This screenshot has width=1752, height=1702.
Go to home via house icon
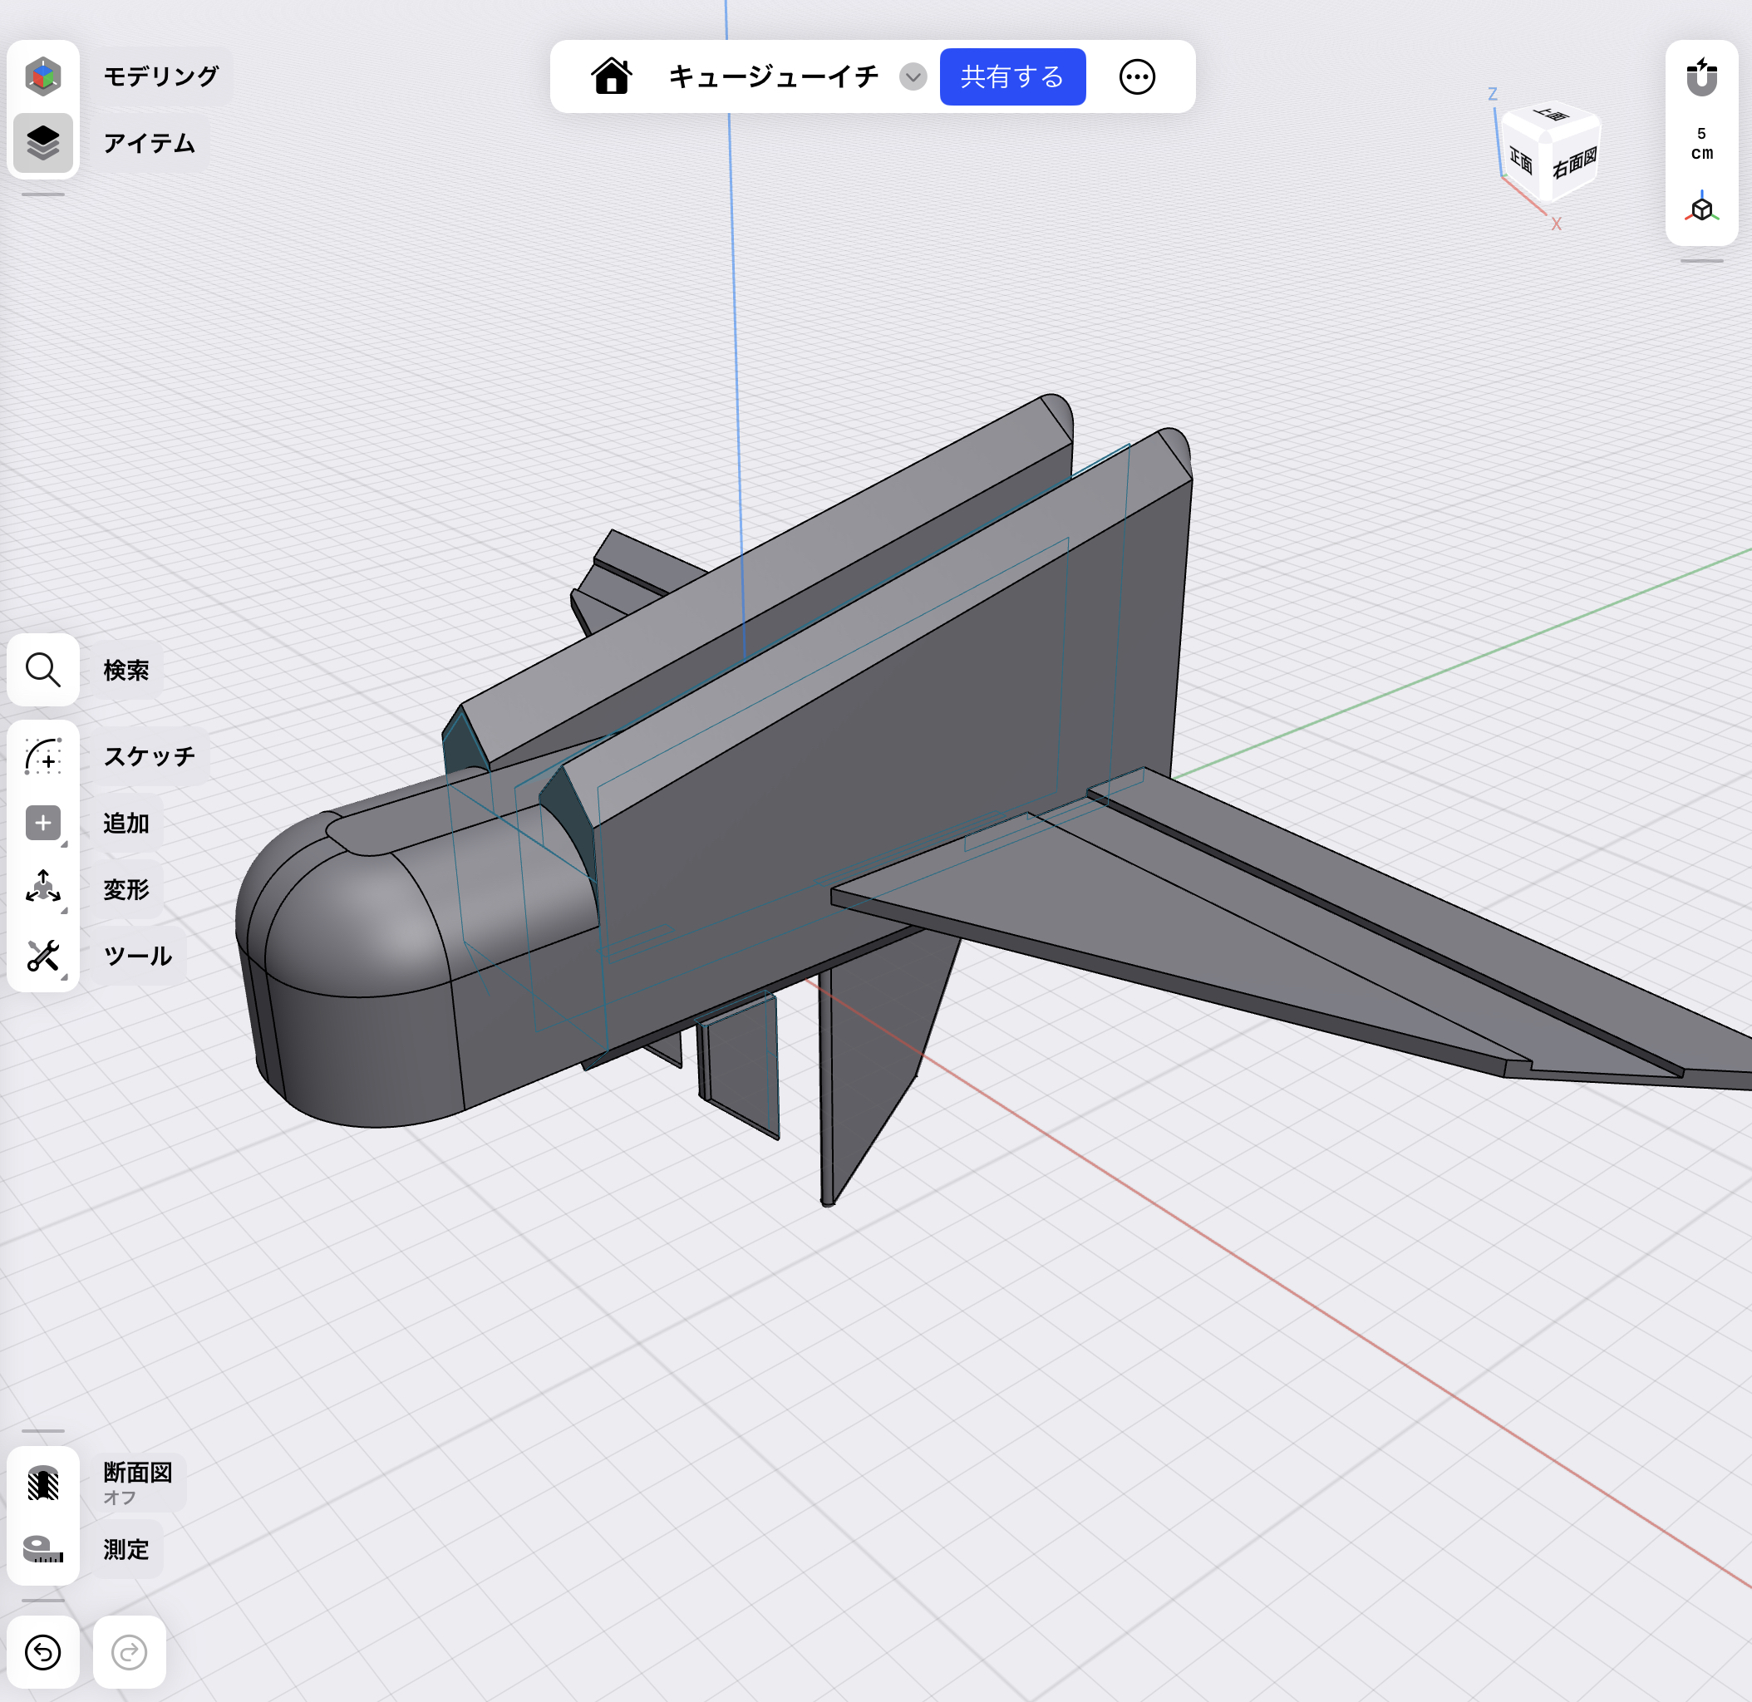pos(612,77)
